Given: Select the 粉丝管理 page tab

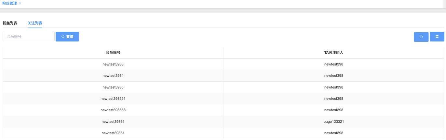Looking at the screenshot, I should (9, 3).
